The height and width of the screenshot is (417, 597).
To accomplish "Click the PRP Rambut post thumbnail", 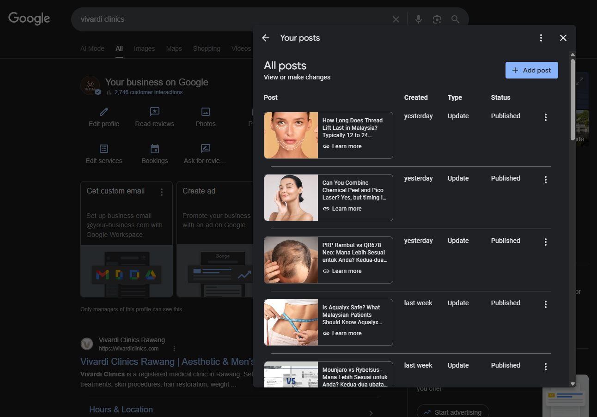I will pos(291,260).
